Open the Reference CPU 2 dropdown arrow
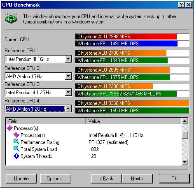Viewport: 194px width, 188px height. (x=68, y=76)
